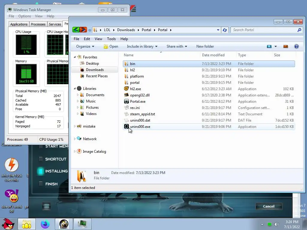Image resolution: width=307 pixels, height=230 pixels.
Task: Select the hl2.exe application icon
Action: coord(127,89)
